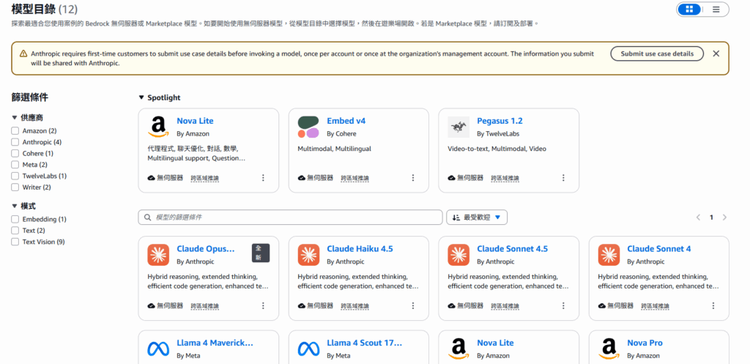Image resolution: width=750 pixels, height=364 pixels.
Task: Open Nova Lite in Spotlight section
Action: click(x=195, y=121)
